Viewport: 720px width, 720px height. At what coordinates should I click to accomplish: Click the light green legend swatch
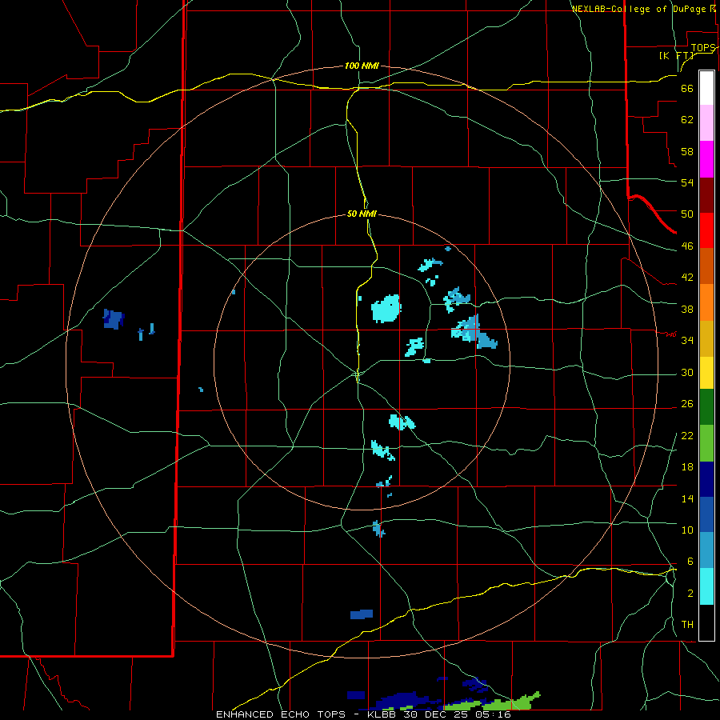[x=706, y=442]
